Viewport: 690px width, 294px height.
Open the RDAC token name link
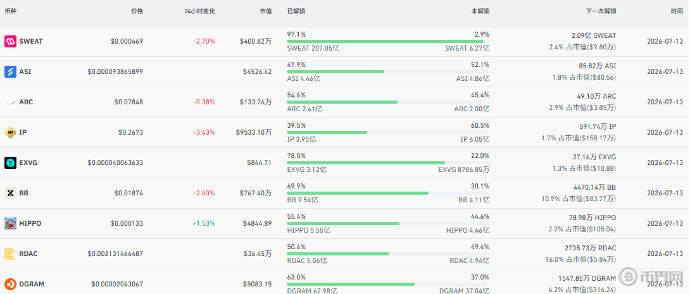coord(28,254)
